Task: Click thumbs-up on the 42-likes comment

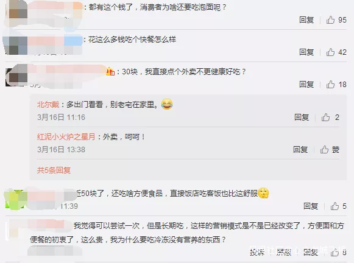Action: point(330,52)
